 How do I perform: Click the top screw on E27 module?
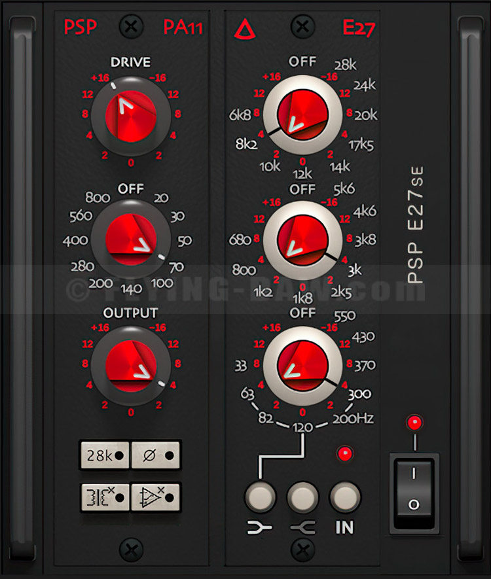302,27
